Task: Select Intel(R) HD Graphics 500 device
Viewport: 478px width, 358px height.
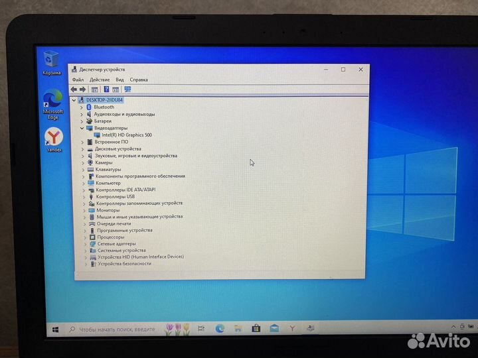Action: click(x=126, y=135)
